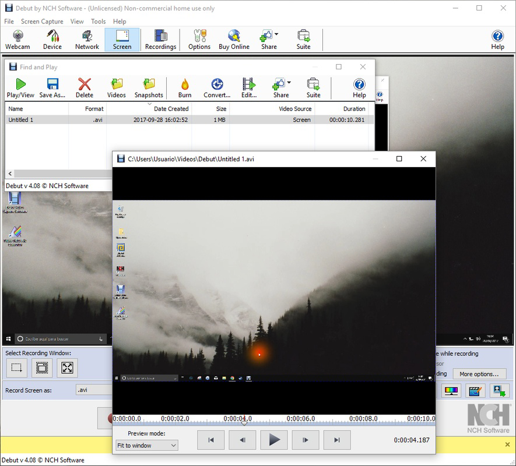Viewport: 516px width, 466px height.
Task: Open the webcam overlay icon
Action: pyautogui.click(x=499, y=391)
